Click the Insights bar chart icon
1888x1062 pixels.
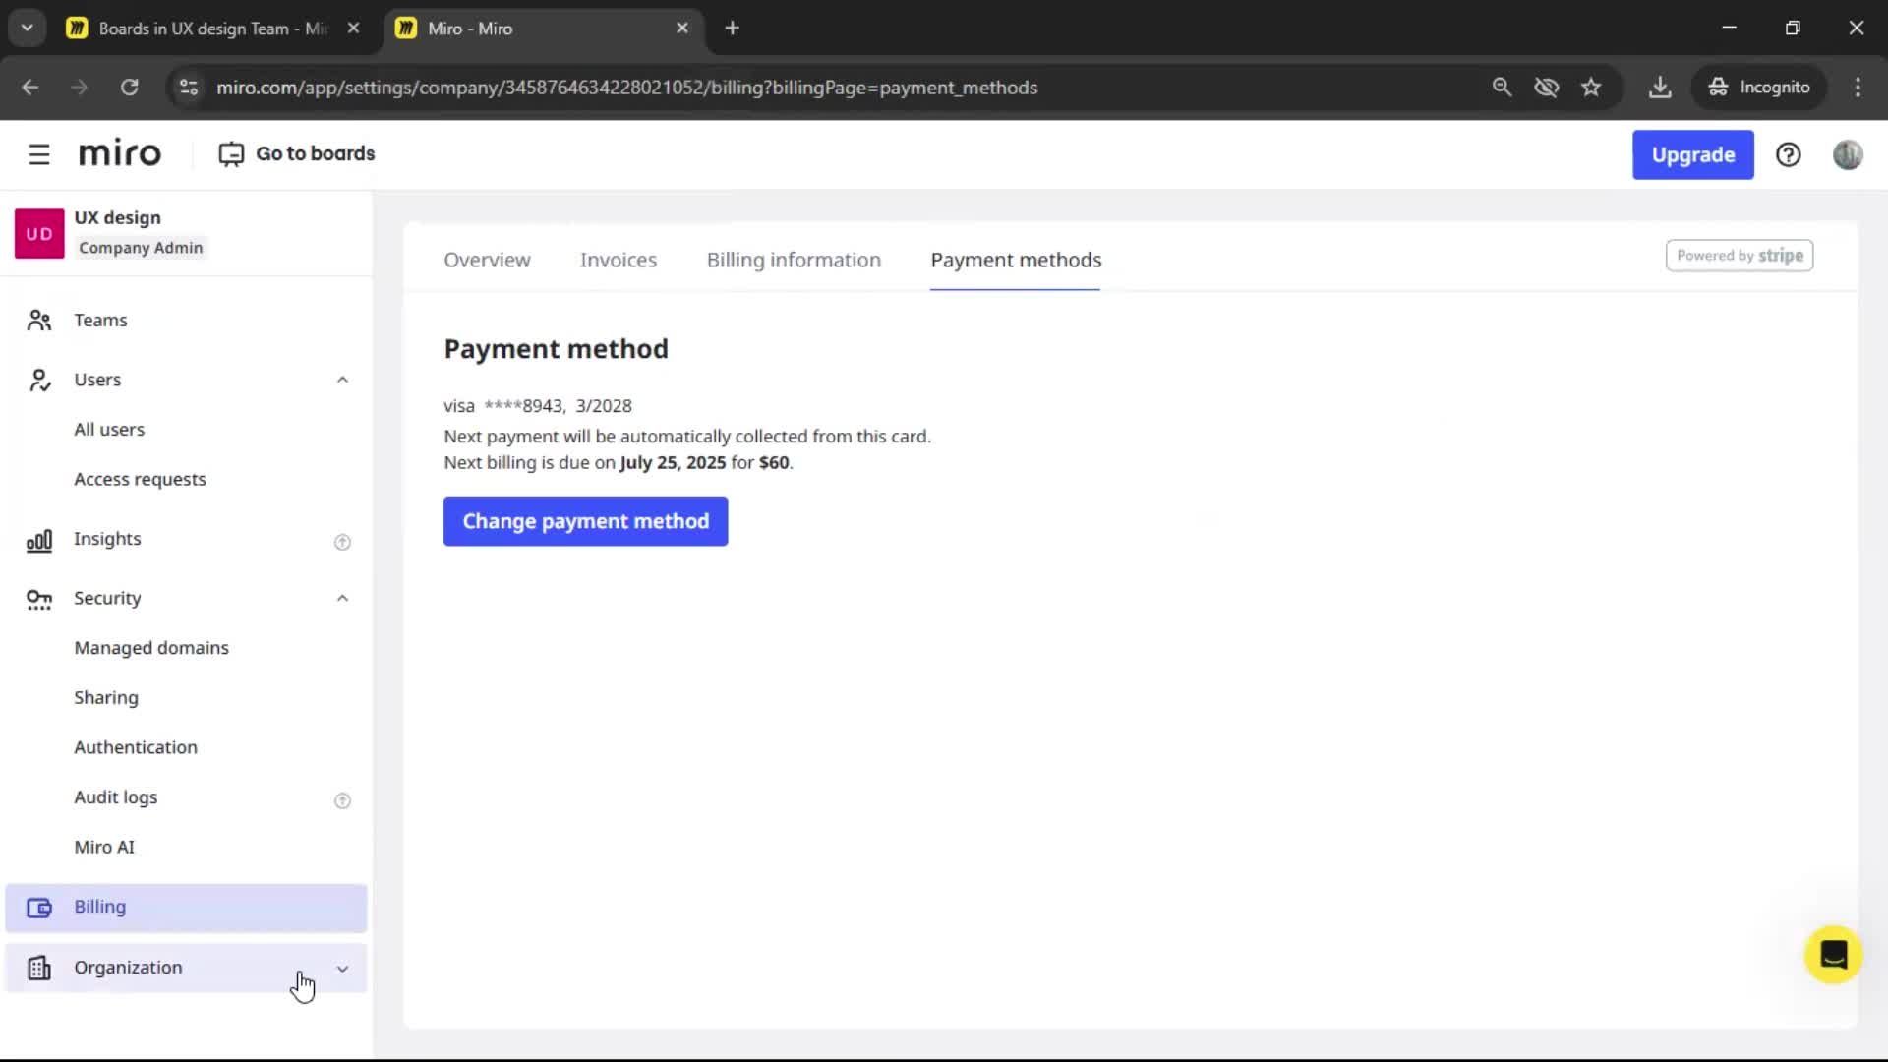tap(39, 540)
